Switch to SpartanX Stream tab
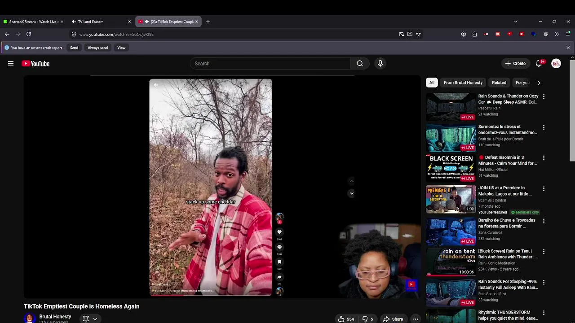The image size is (575, 323). 33,22
